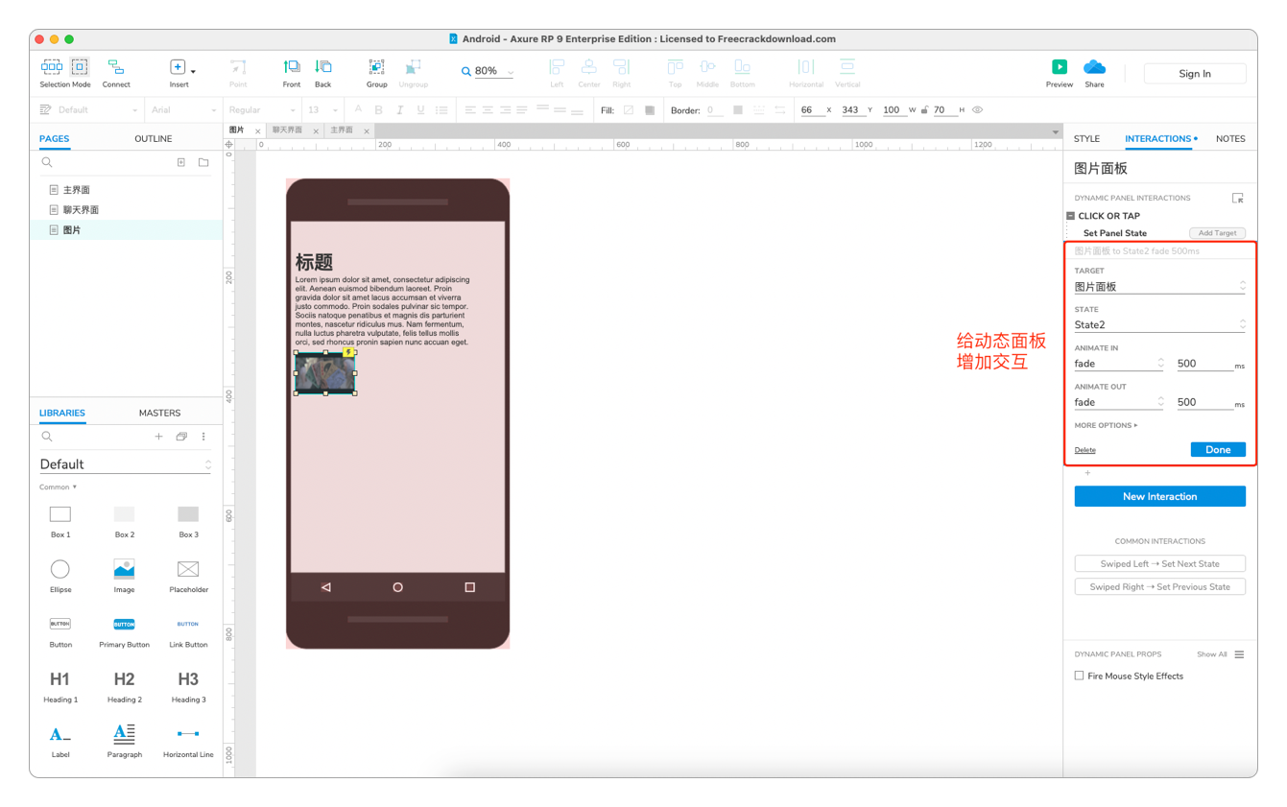The height and width of the screenshot is (807, 1287).
Task: Click the Delete interaction link
Action: 1084,450
